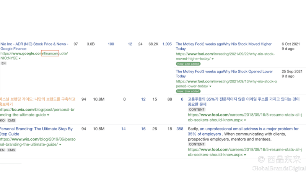Open the google.com/finance/quote URL link

pyautogui.click(x=34, y=56)
